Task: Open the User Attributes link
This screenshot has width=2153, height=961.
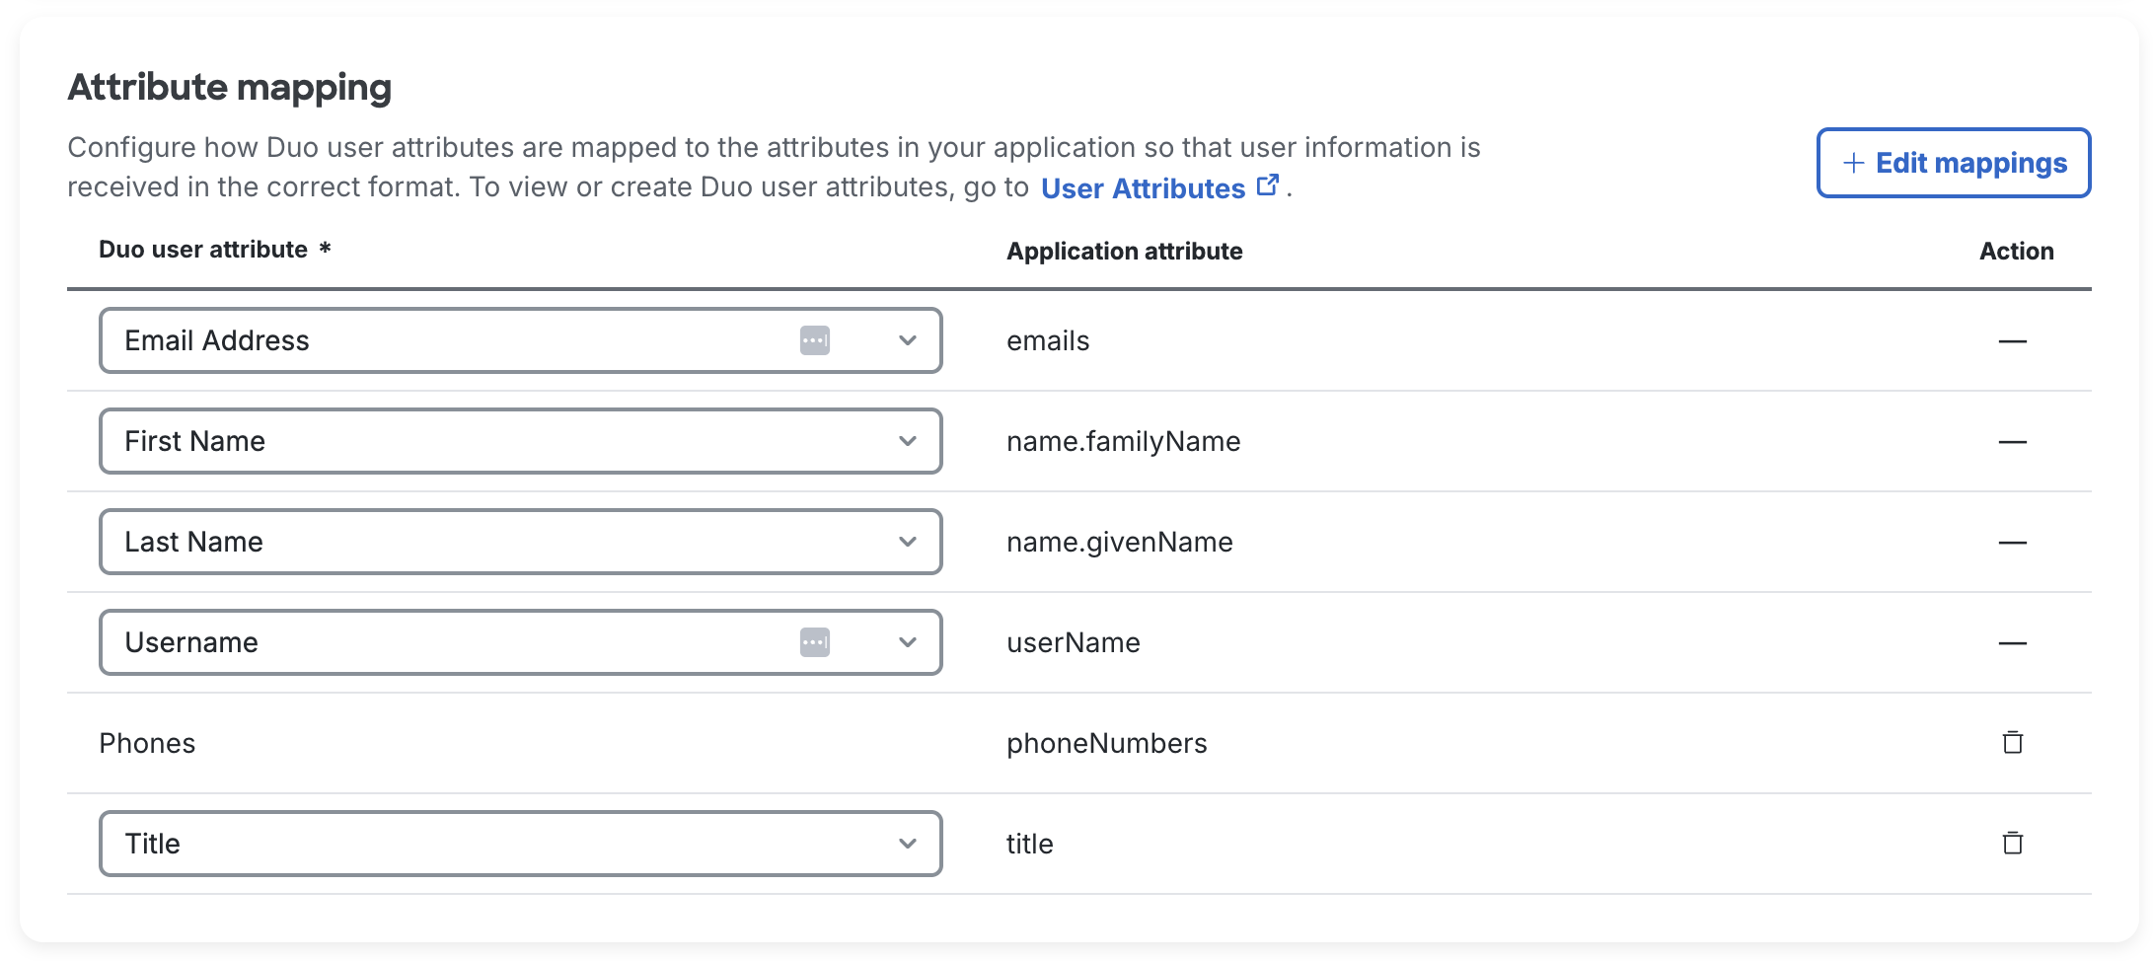Action: 1143,188
